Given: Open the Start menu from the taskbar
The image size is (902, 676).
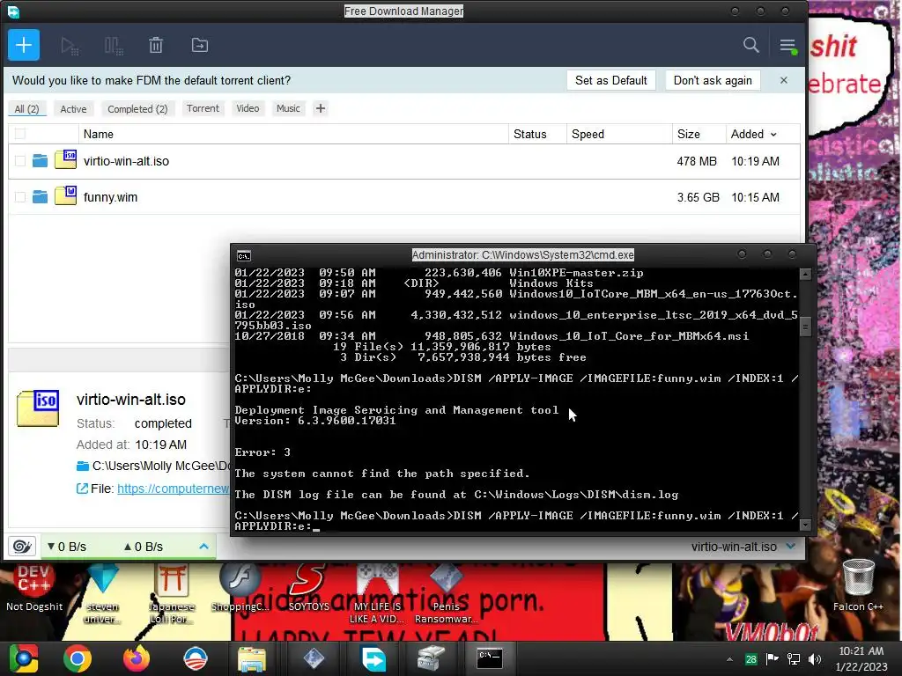Looking at the screenshot, I should pyautogui.click(x=24, y=658).
